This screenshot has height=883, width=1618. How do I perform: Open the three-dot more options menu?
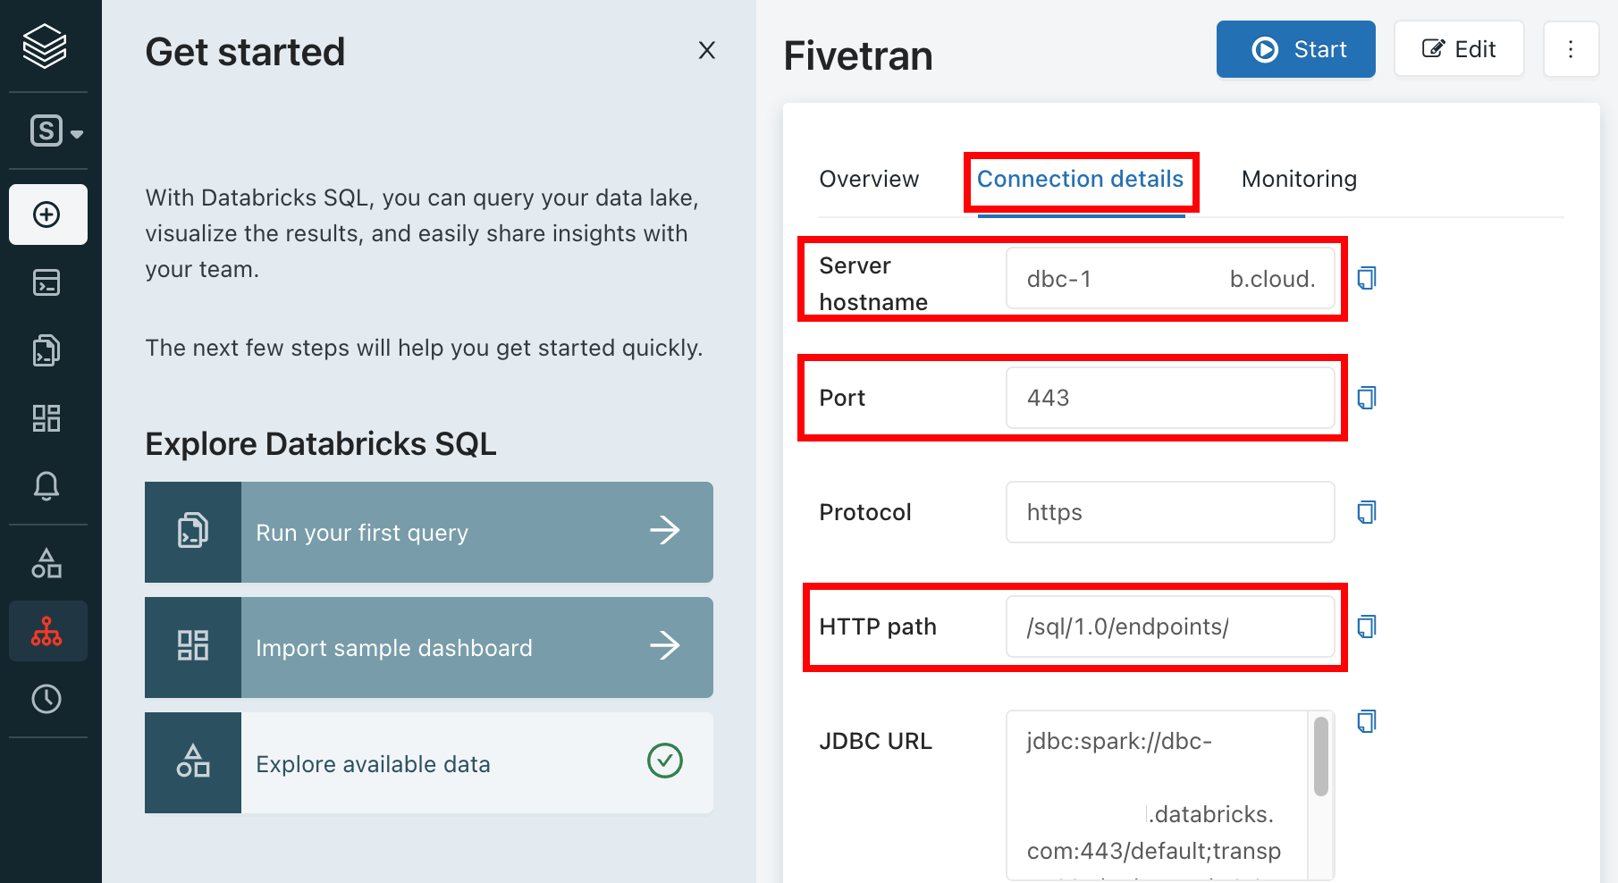point(1571,49)
